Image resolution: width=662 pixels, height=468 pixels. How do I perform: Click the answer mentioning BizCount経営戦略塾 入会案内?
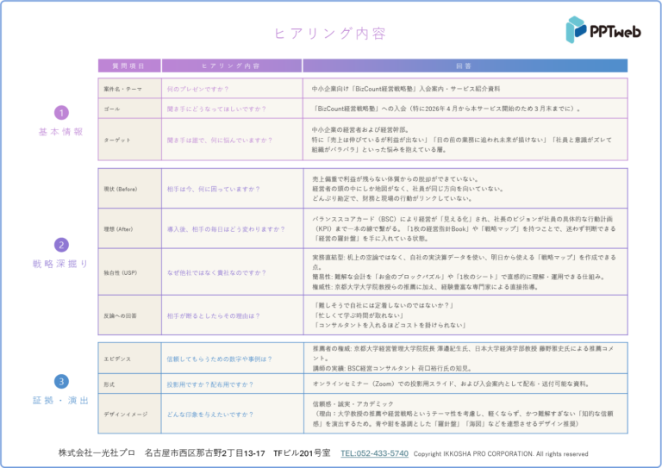pos(406,89)
